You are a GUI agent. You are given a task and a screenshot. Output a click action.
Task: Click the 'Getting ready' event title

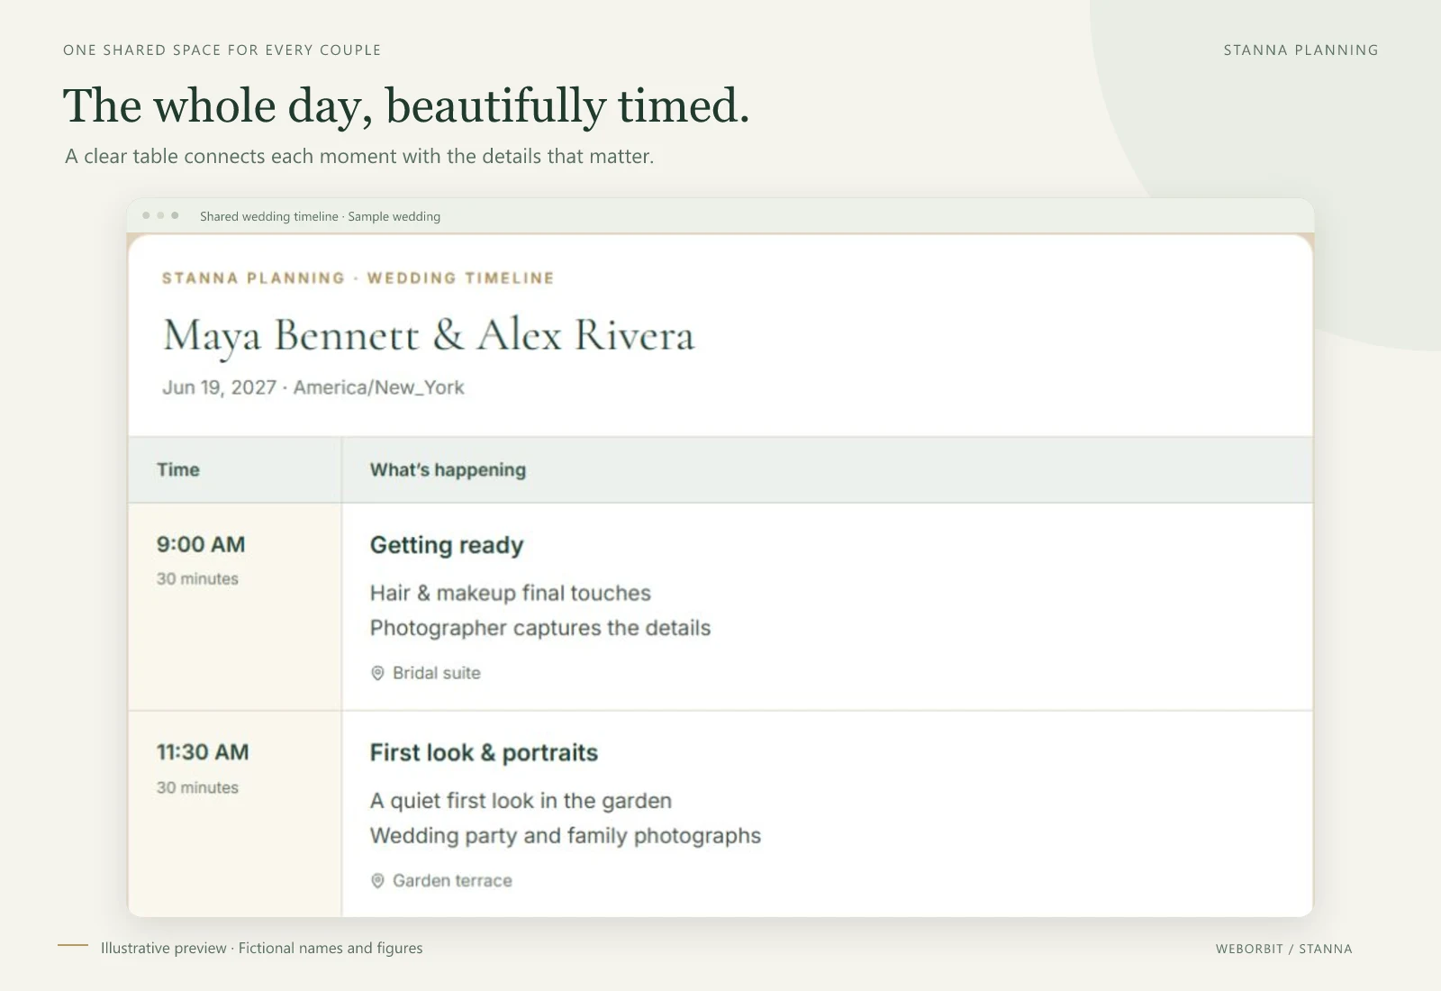pyautogui.click(x=447, y=545)
